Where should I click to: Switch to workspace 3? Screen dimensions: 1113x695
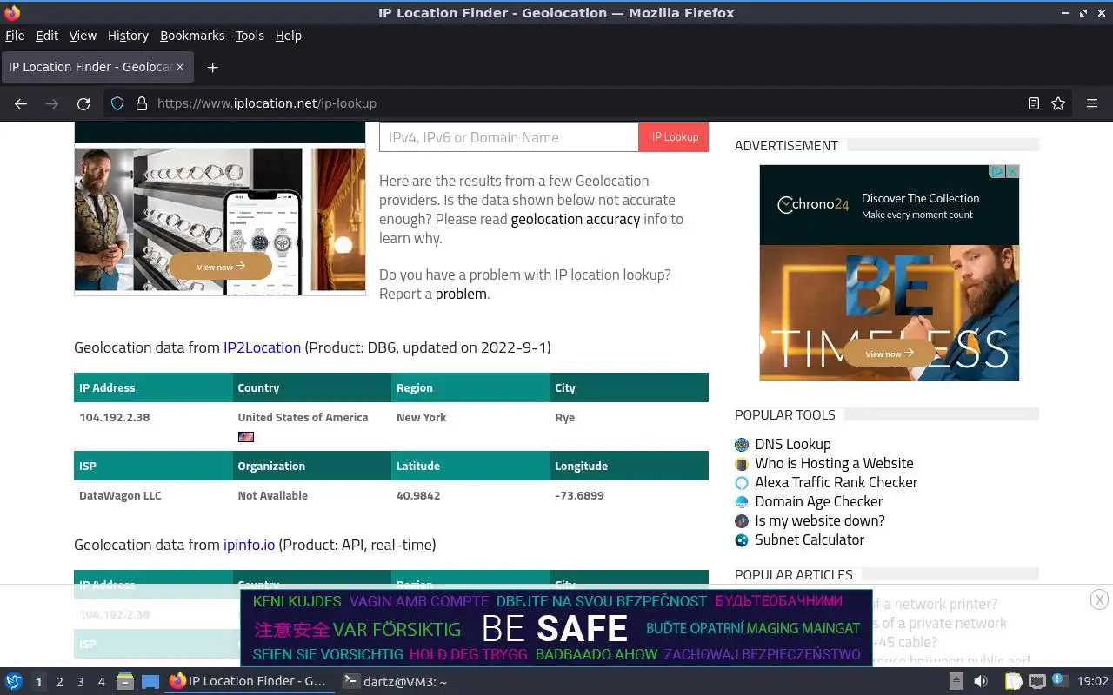click(x=80, y=682)
